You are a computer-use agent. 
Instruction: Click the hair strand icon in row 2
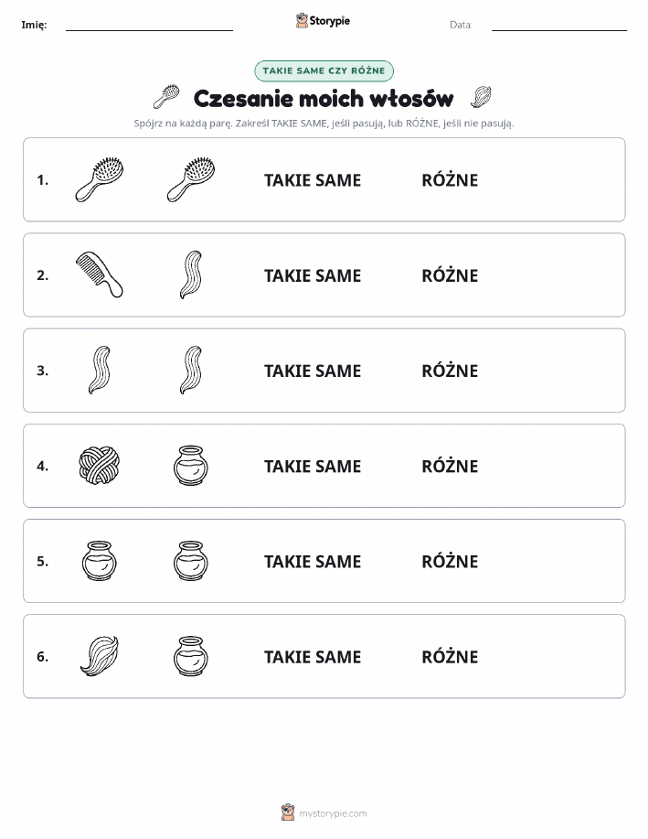(191, 274)
